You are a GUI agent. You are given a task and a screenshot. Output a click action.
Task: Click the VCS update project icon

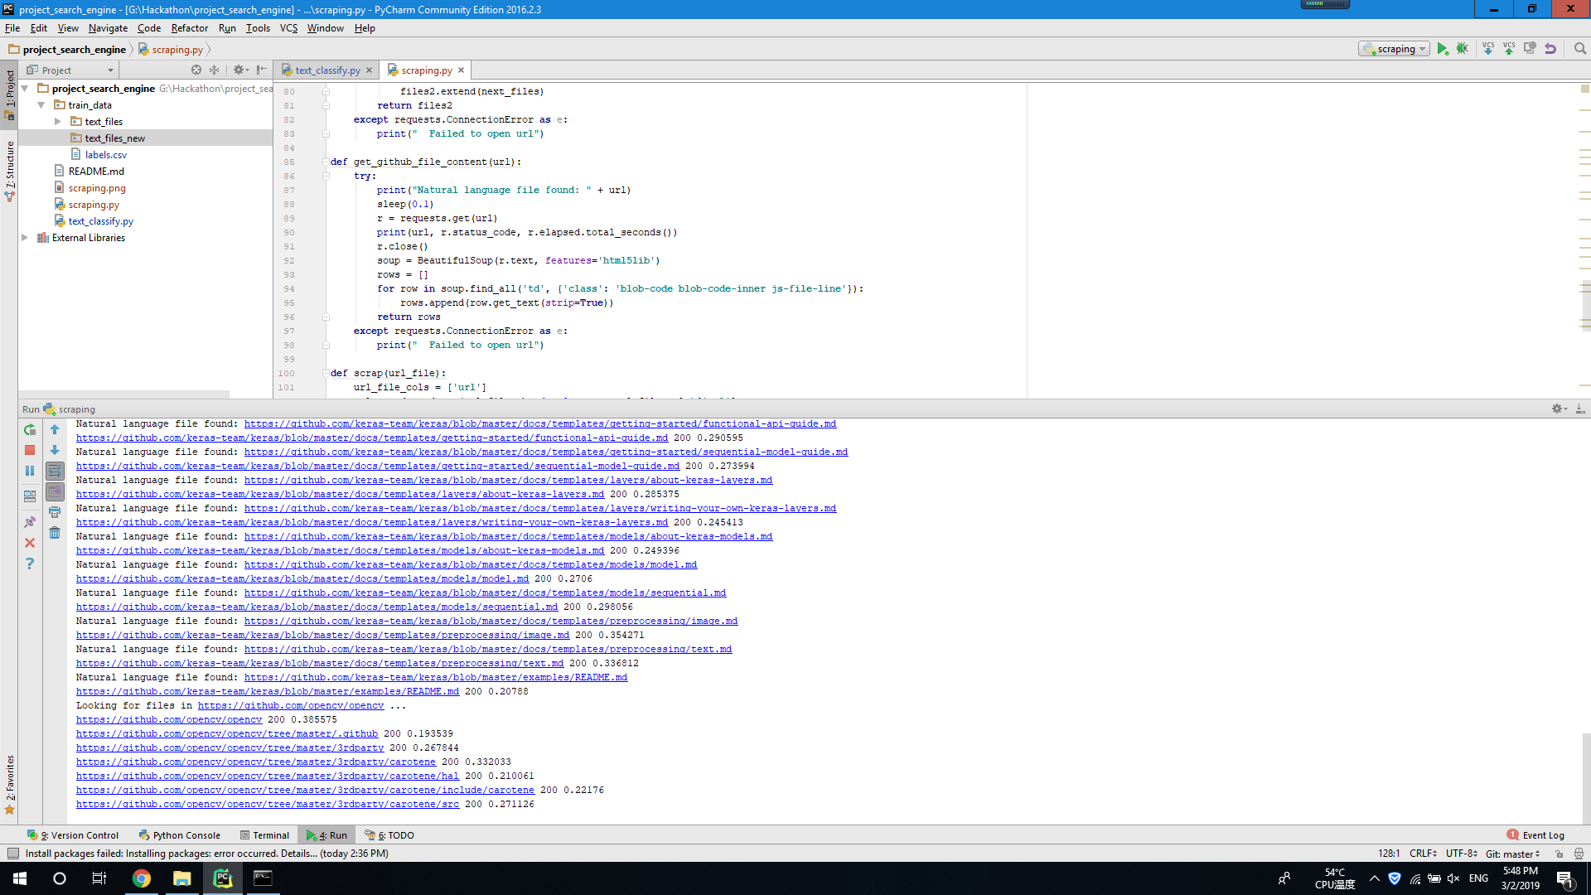point(1488,49)
